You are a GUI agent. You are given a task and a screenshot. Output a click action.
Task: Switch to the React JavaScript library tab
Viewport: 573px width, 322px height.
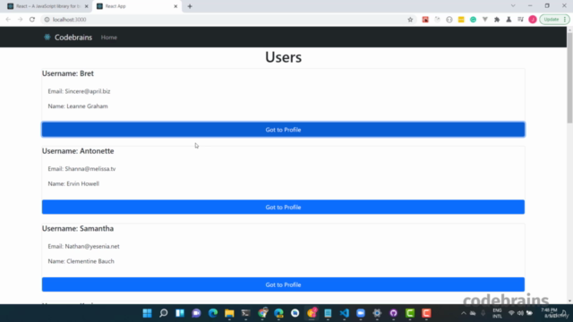[47, 6]
